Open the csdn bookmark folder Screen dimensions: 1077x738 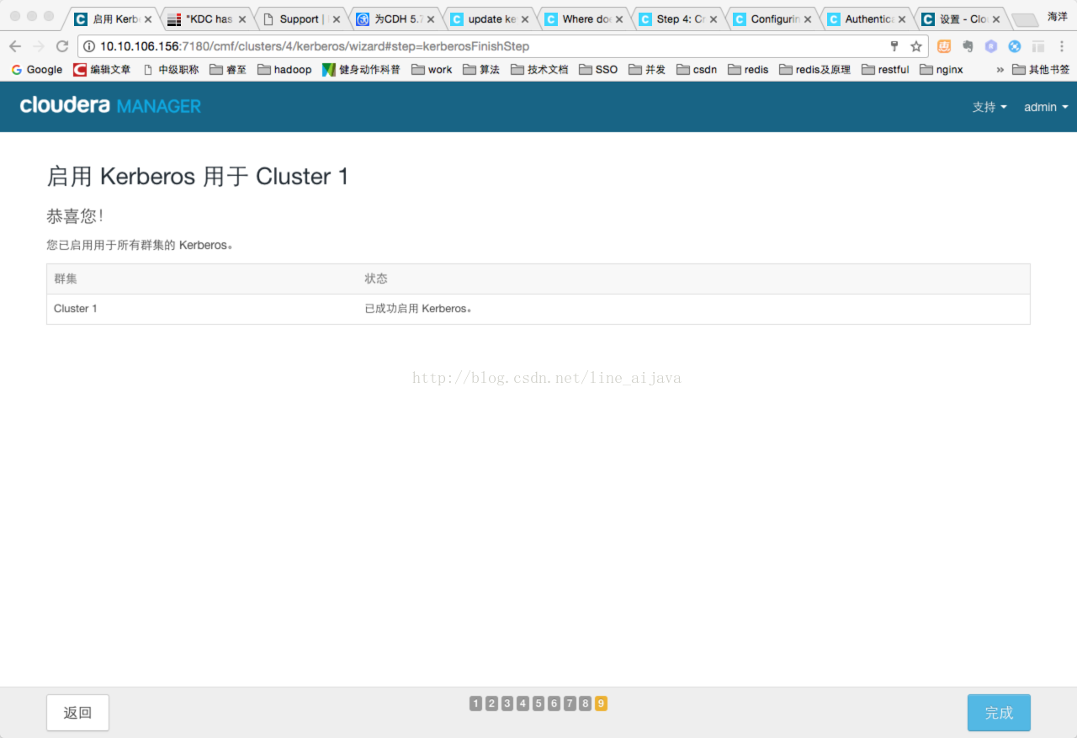pyautogui.click(x=697, y=70)
